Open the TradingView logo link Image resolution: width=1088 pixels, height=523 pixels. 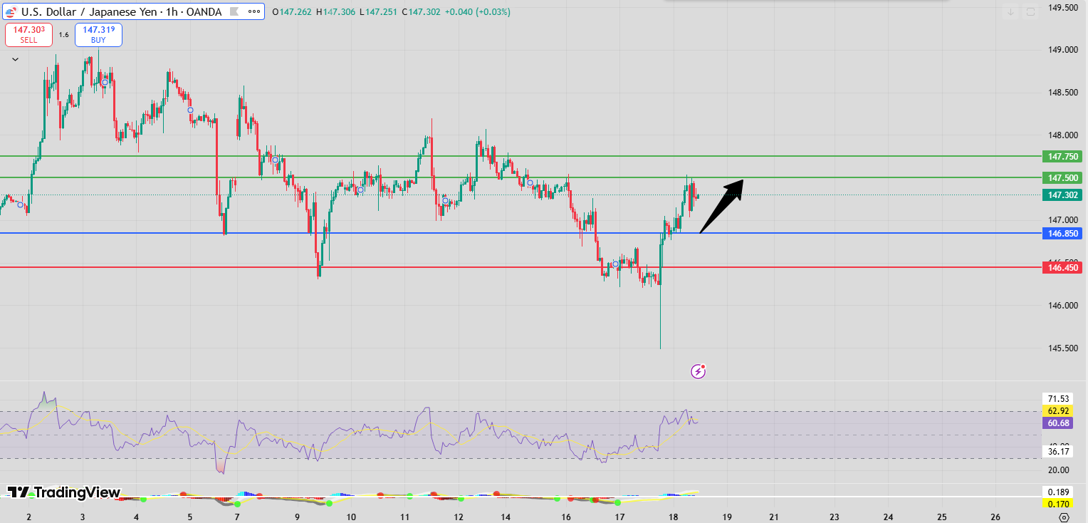(64, 493)
